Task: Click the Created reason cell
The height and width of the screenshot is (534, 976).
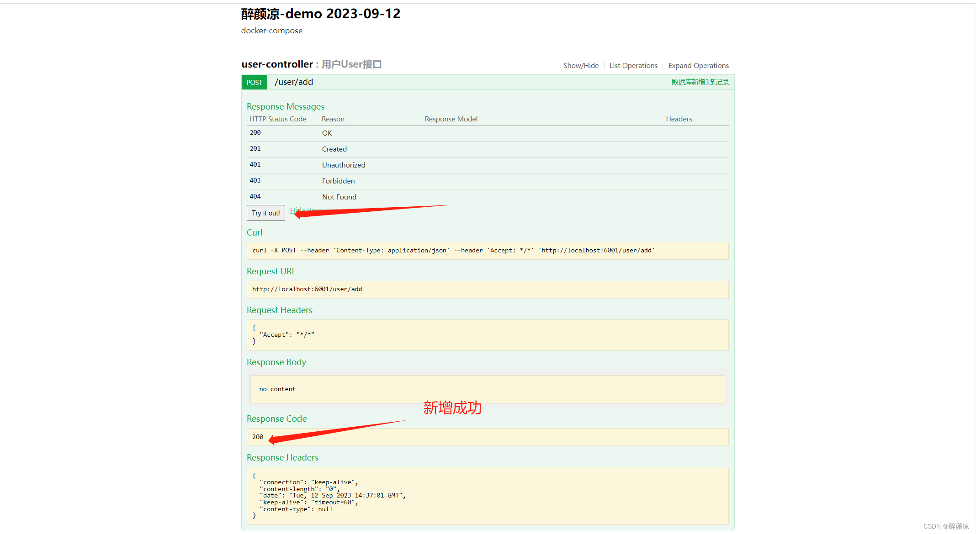Action: 334,149
